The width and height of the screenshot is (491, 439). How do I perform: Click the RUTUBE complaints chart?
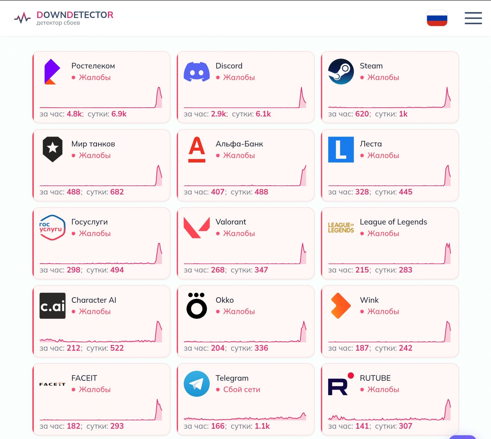(389, 410)
